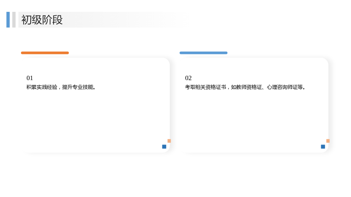
Task: Click the character 段 in the title
Action: pos(57,20)
